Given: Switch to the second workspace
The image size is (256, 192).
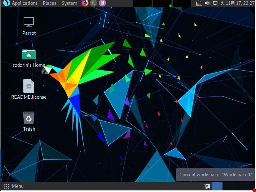Looking at the screenshot, I should point(228,186).
